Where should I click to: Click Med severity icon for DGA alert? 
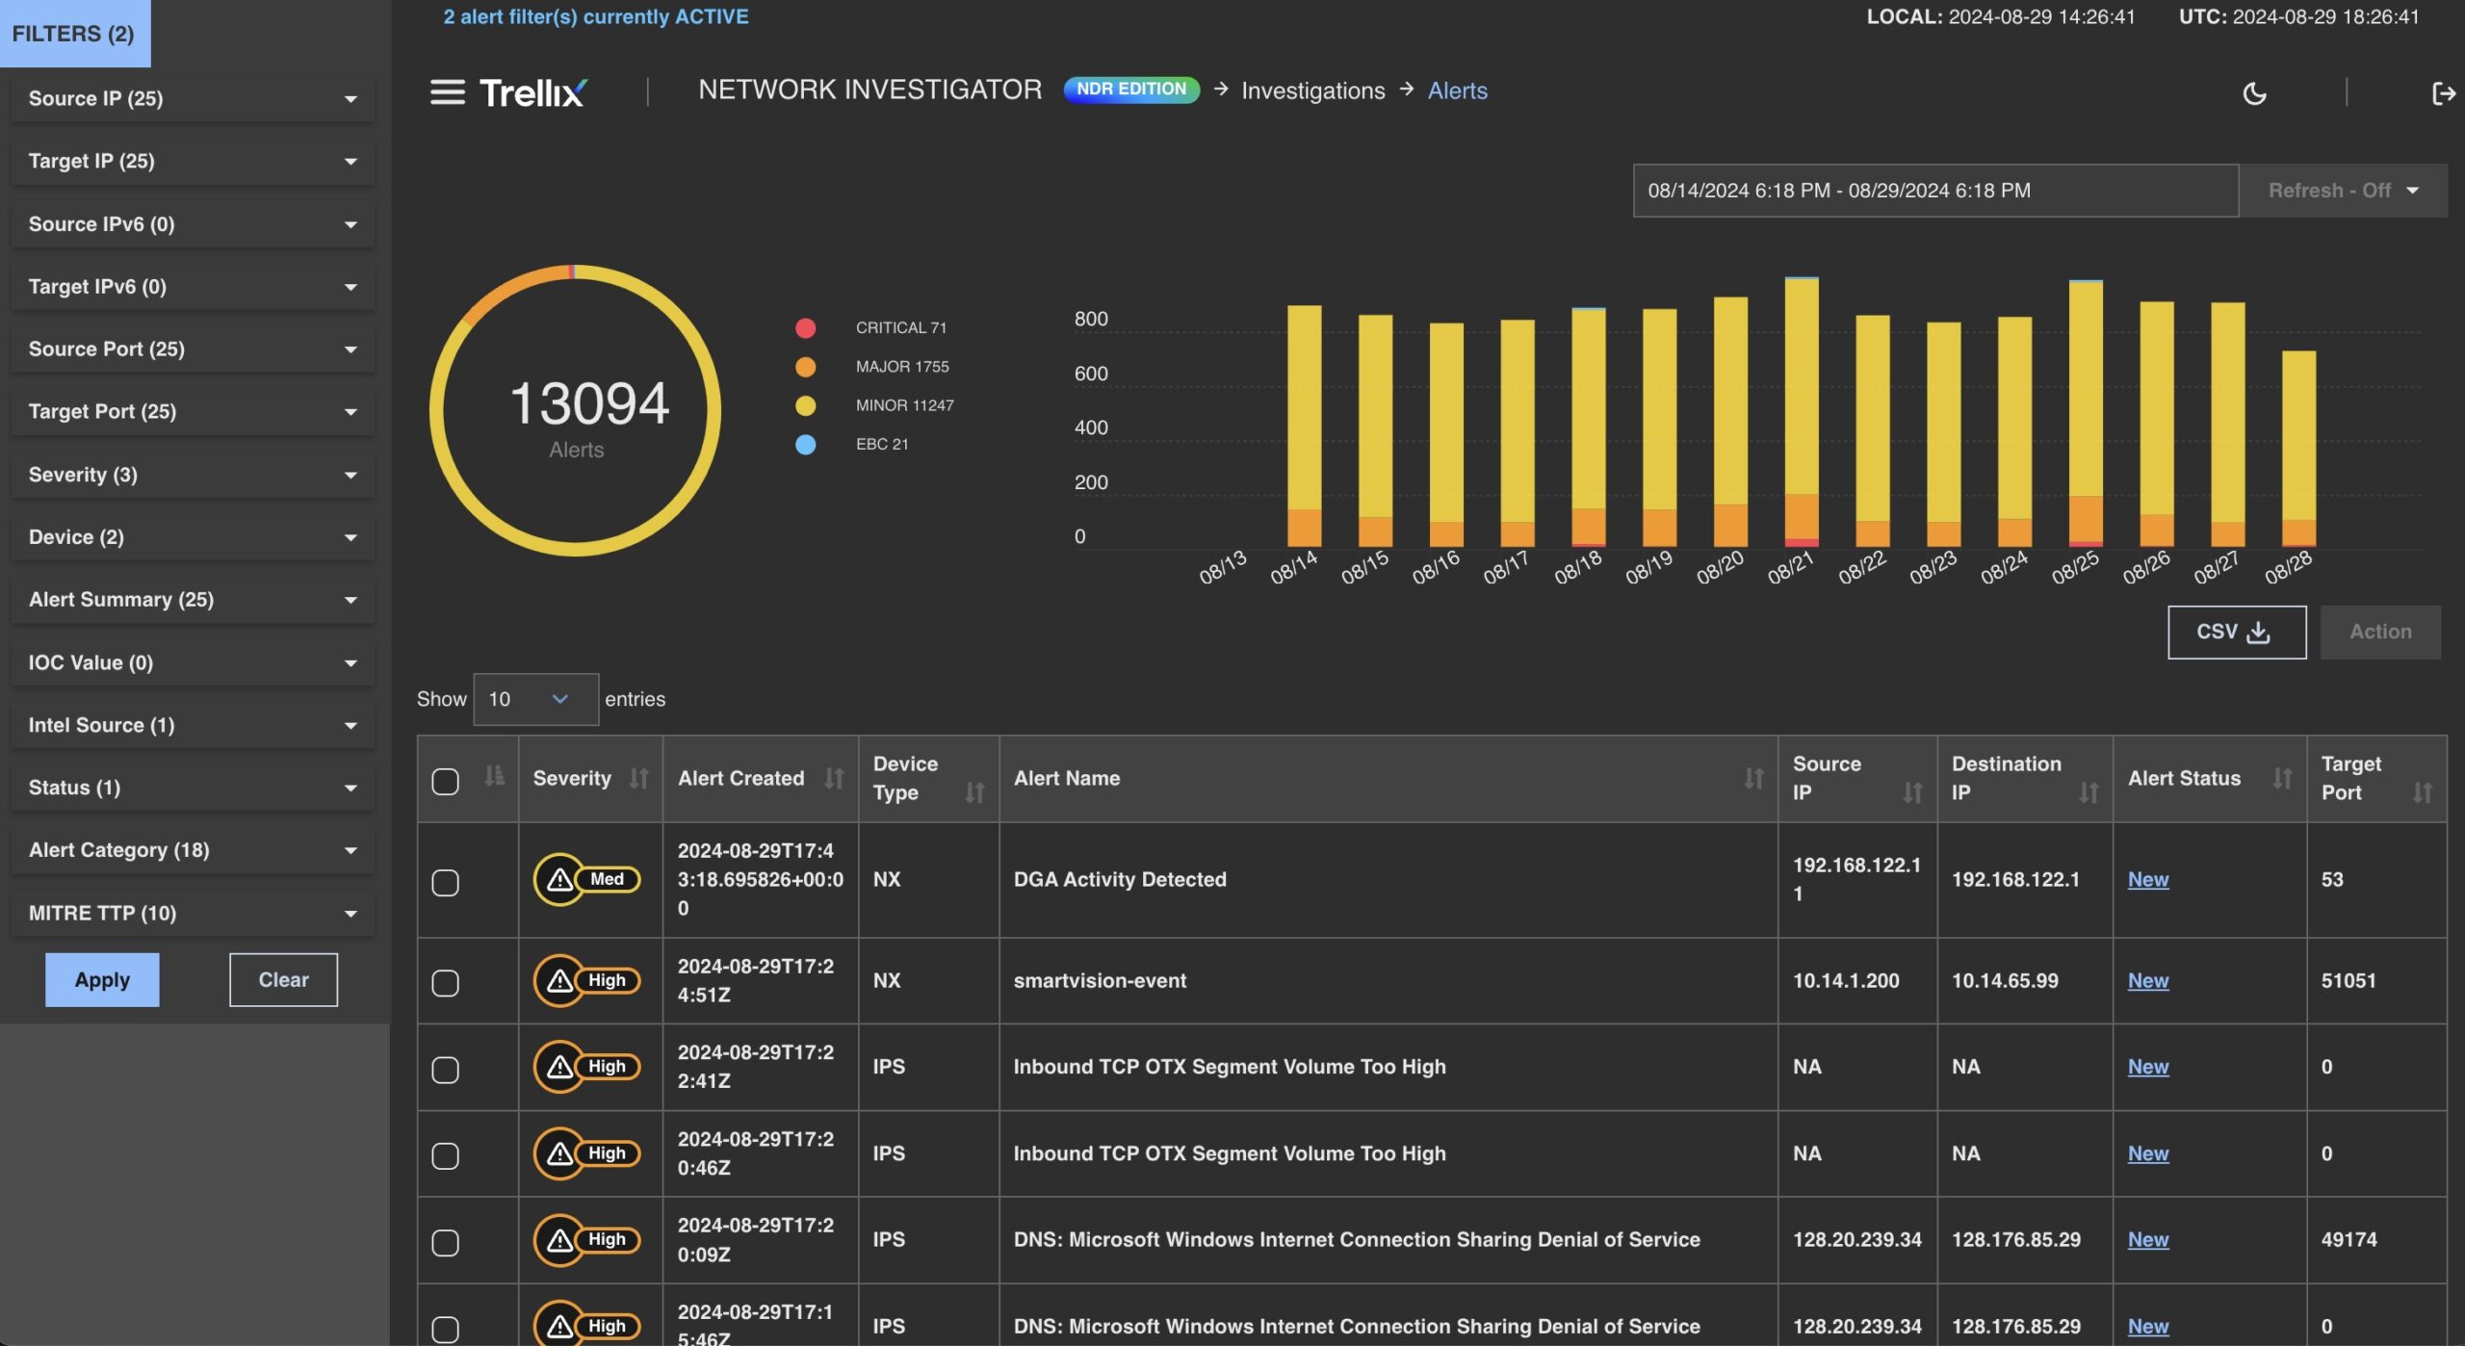pyautogui.click(x=586, y=879)
